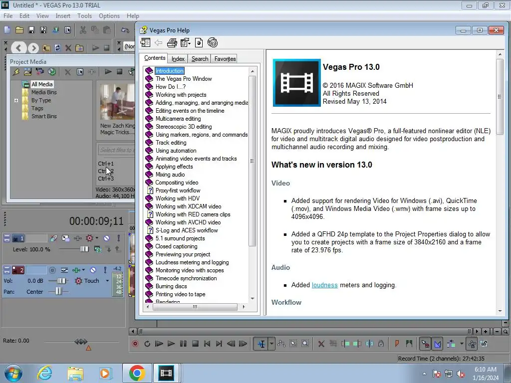Screen dimensions: 511x383
Task: Toggle Loop Playback in transport bar
Action: click(x=147, y=344)
